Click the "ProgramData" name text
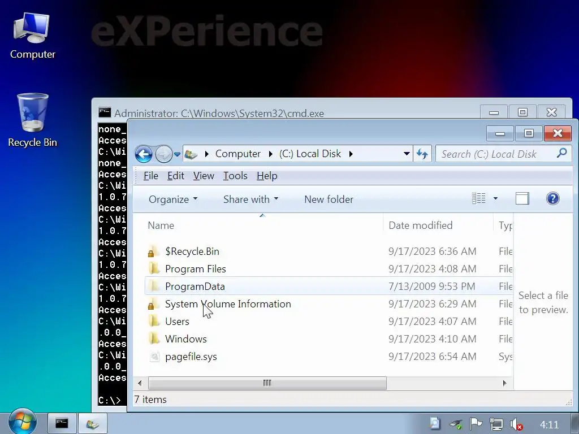The width and height of the screenshot is (579, 434). pos(195,287)
